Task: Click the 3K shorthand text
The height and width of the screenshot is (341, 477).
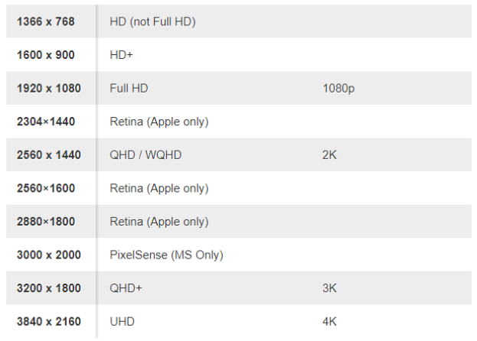Action: pyautogui.click(x=330, y=288)
